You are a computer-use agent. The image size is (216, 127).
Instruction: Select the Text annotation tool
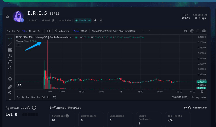10,73
